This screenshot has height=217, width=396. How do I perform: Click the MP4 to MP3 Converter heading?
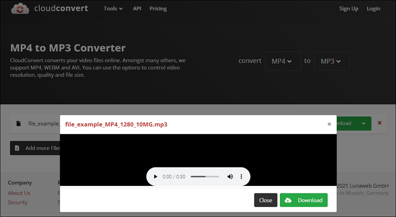coord(68,48)
